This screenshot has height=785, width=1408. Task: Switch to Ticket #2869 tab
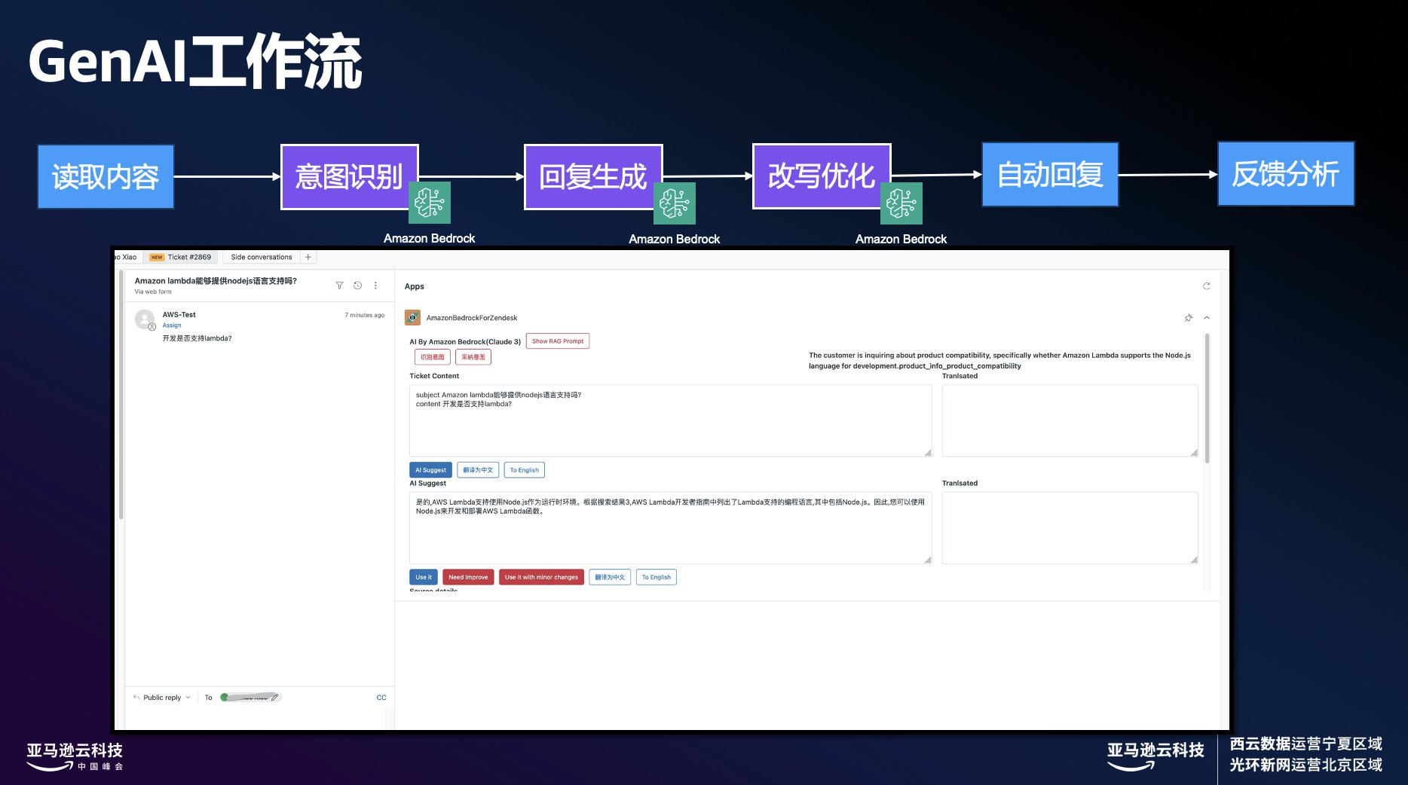click(x=181, y=257)
